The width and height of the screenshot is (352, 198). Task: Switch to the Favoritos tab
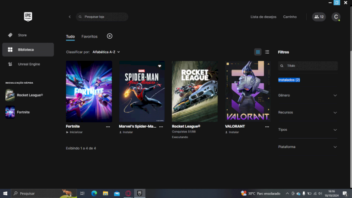click(89, 37)
